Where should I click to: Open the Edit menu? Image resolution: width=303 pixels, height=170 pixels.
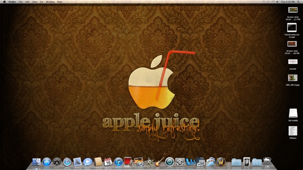(27, 2)
